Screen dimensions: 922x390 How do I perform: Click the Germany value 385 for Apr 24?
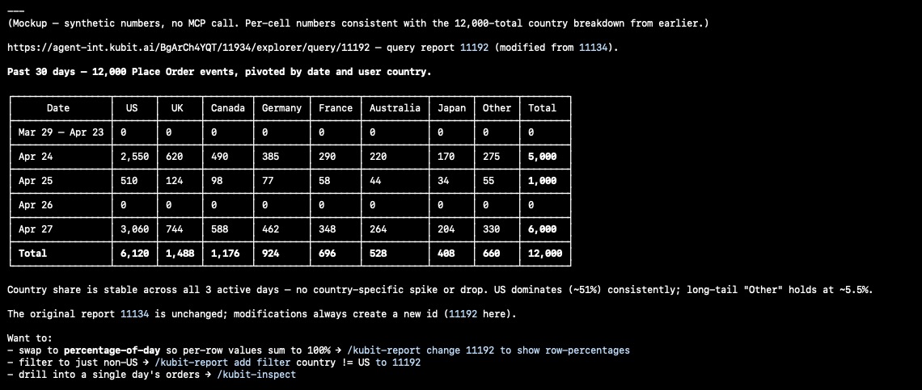270,157
